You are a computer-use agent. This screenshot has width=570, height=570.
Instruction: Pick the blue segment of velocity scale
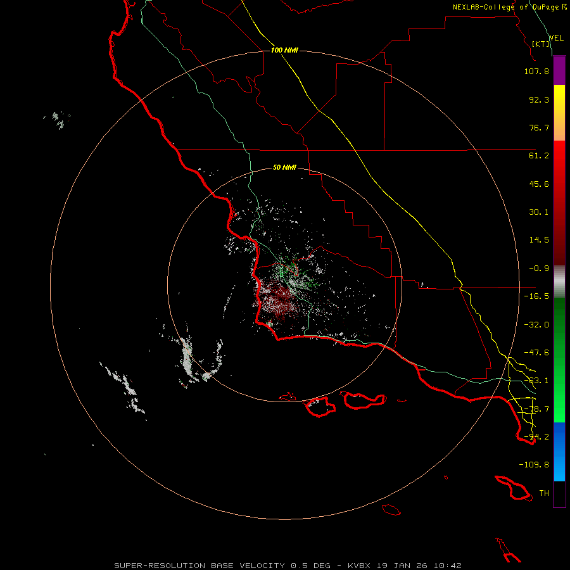[559, 452]
